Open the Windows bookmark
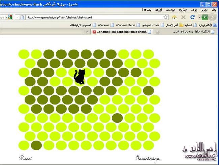 106,25
